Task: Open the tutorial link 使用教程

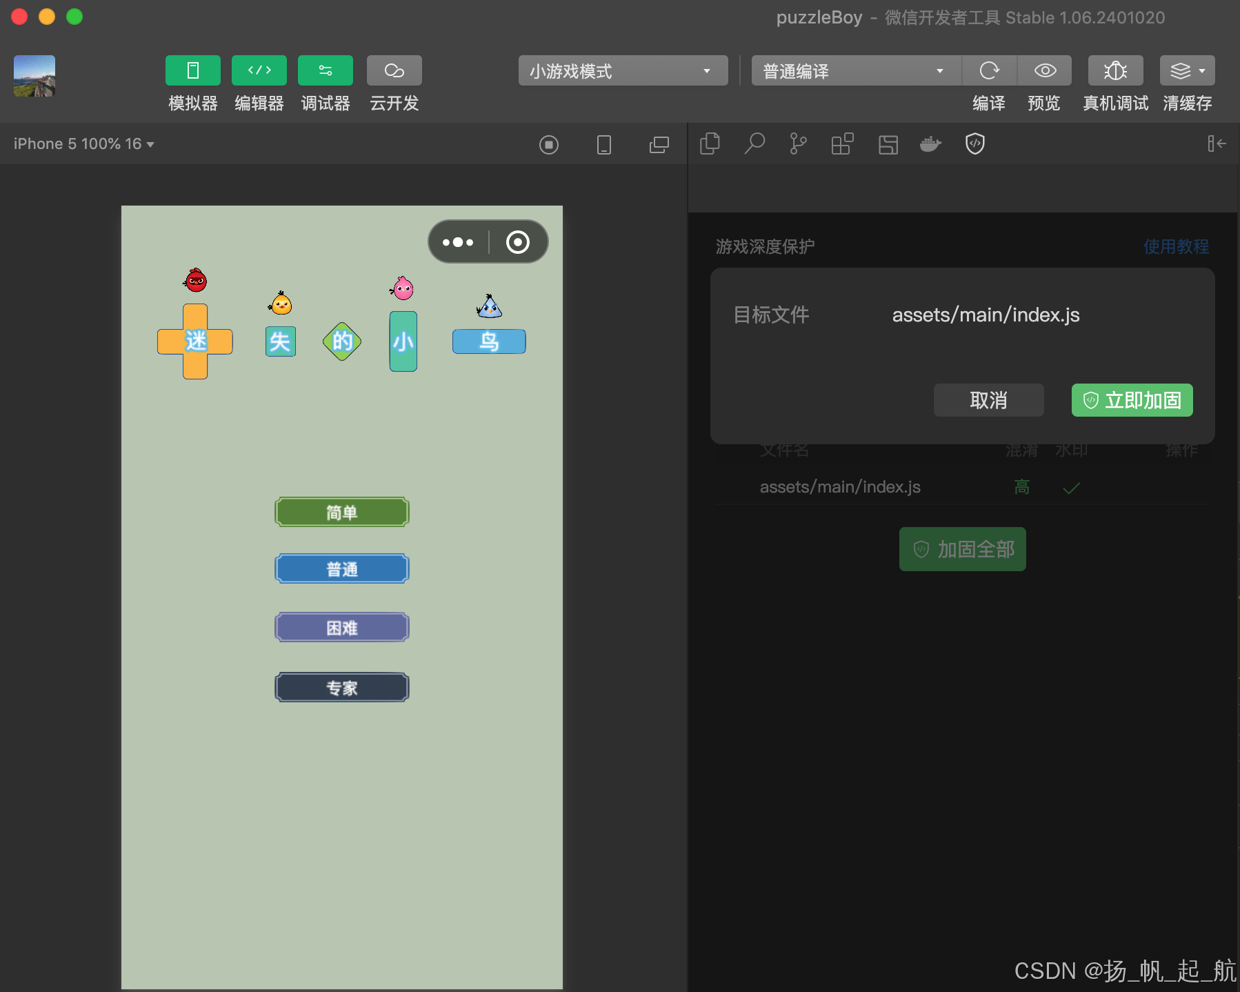Action: click(1176, 246)
